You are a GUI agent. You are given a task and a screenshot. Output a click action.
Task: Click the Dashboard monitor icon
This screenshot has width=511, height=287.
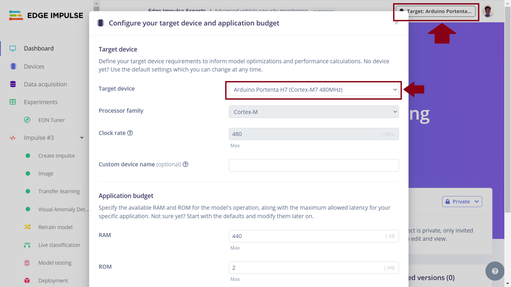tap(13, 48)
